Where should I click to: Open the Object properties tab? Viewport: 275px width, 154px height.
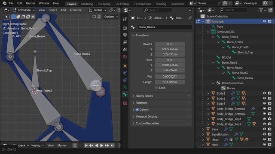point(125,66)
